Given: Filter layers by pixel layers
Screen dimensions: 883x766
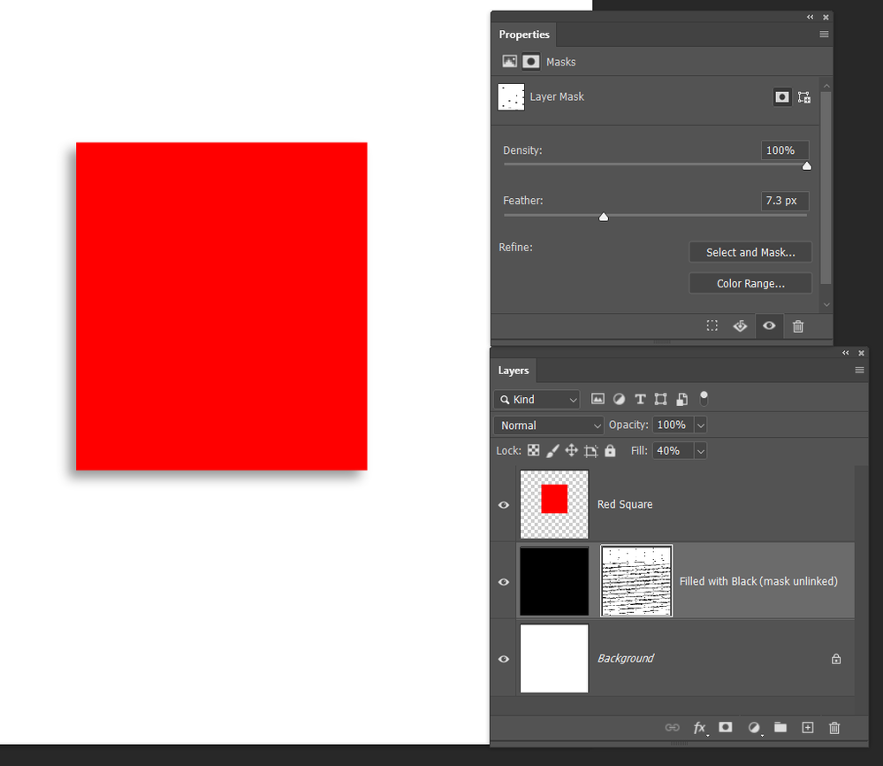Looking at the screenshot, I should pos(598,399).
